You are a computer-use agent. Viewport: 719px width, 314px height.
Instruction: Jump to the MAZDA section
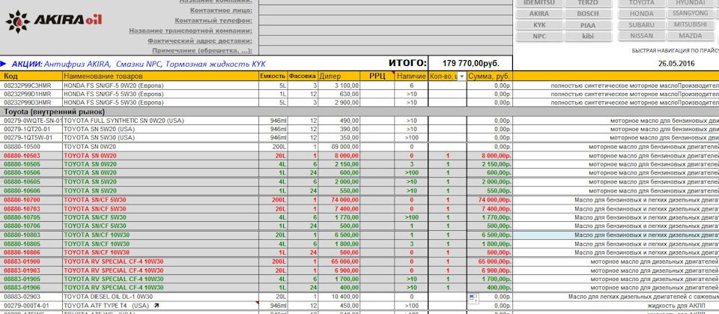tap(690, 35)
